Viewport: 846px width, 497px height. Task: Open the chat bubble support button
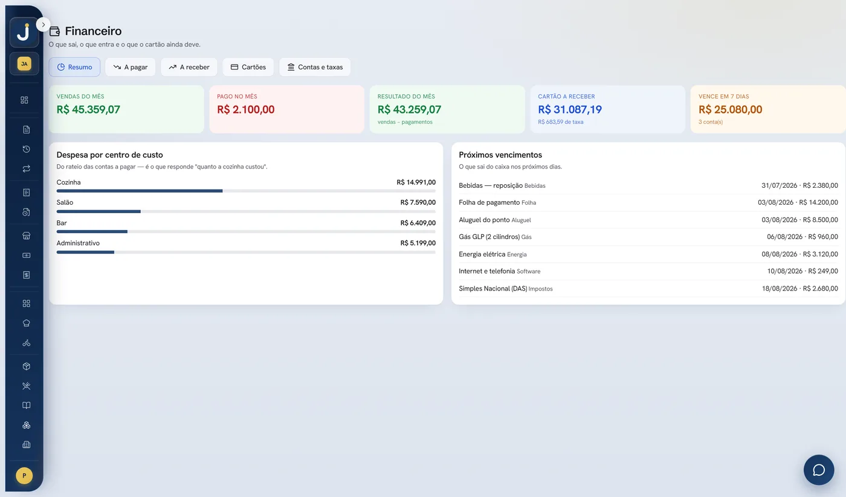[819, 470]
